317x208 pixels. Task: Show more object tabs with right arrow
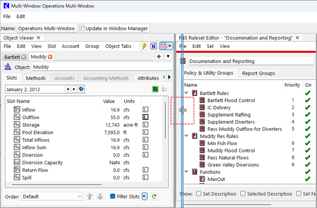(169, 78)
